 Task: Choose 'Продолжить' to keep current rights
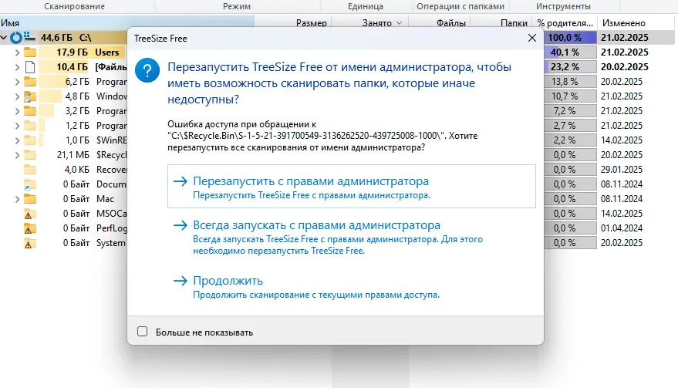point(352,287)
